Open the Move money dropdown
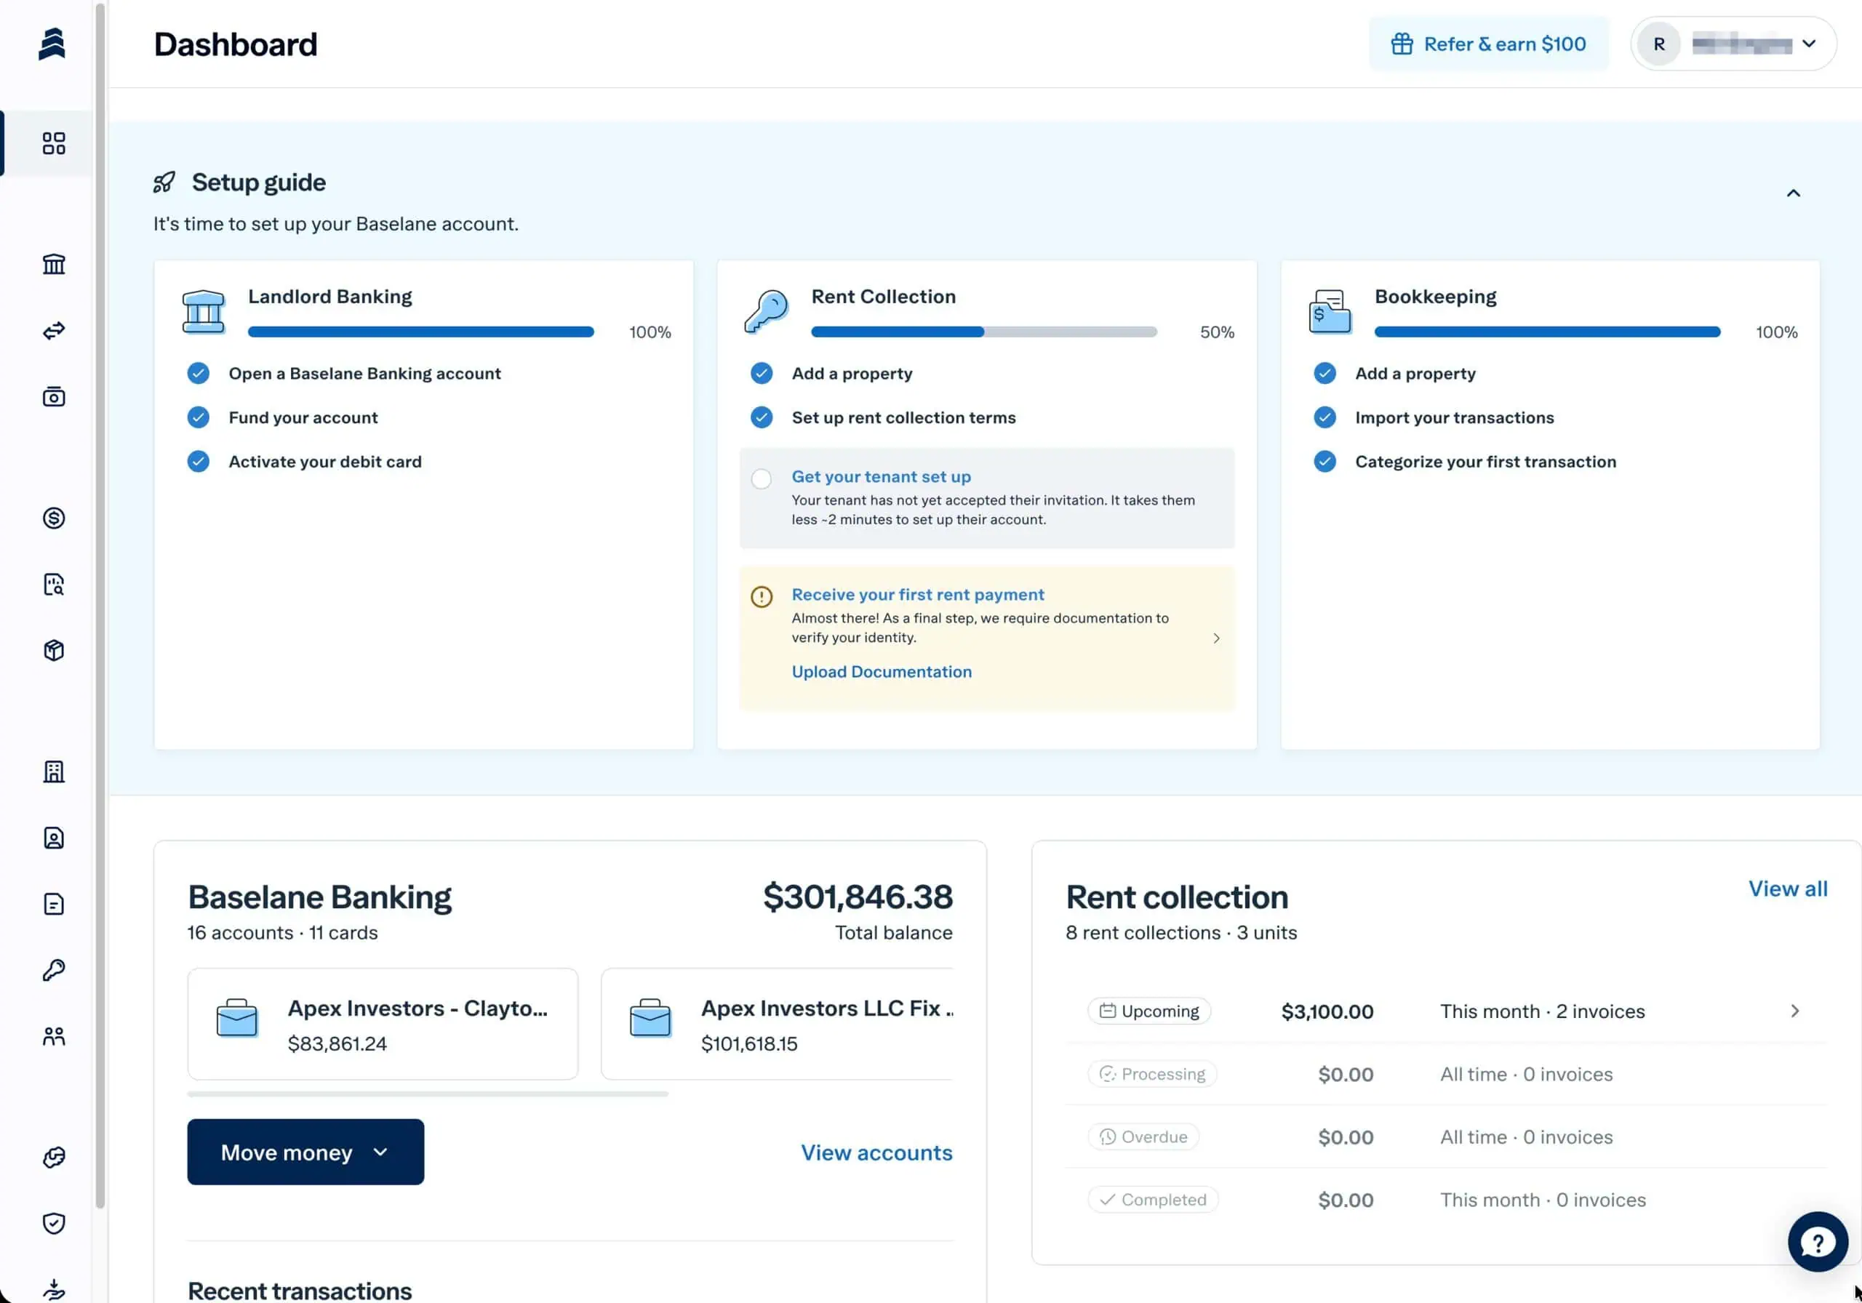This screenshot has height=1303, width=1862. click(305, 1152)
